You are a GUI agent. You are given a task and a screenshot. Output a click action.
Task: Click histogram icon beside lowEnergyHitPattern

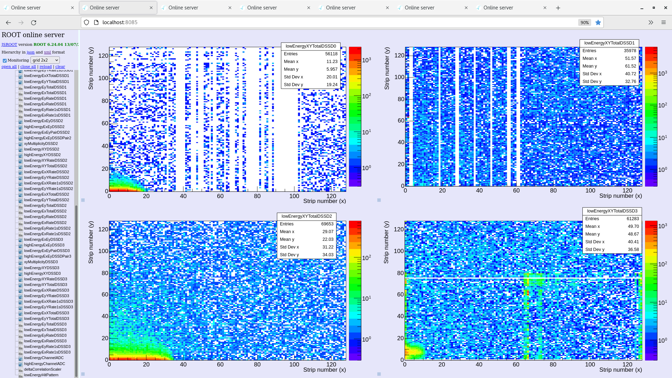21,375
